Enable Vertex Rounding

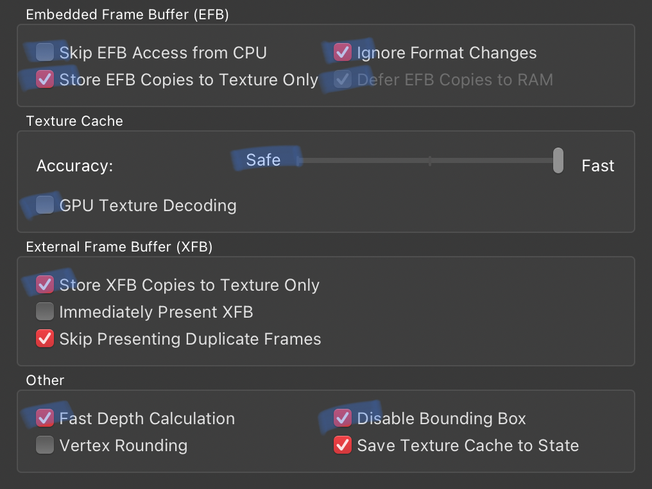coord(45,445)
